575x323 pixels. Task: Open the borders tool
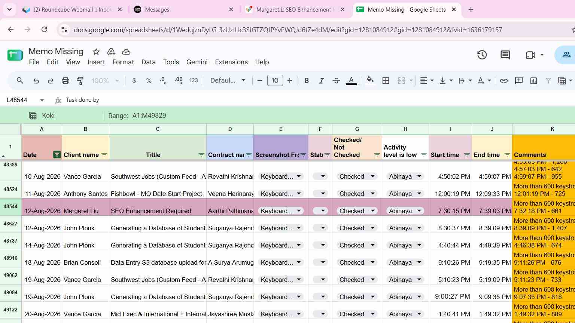tap(386, 80)
